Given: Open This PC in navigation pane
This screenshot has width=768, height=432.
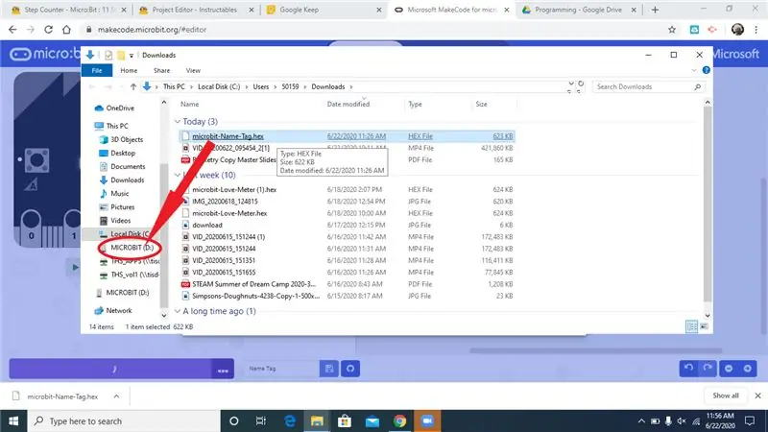Looking at the screenshot, I should tap(117, 126).
